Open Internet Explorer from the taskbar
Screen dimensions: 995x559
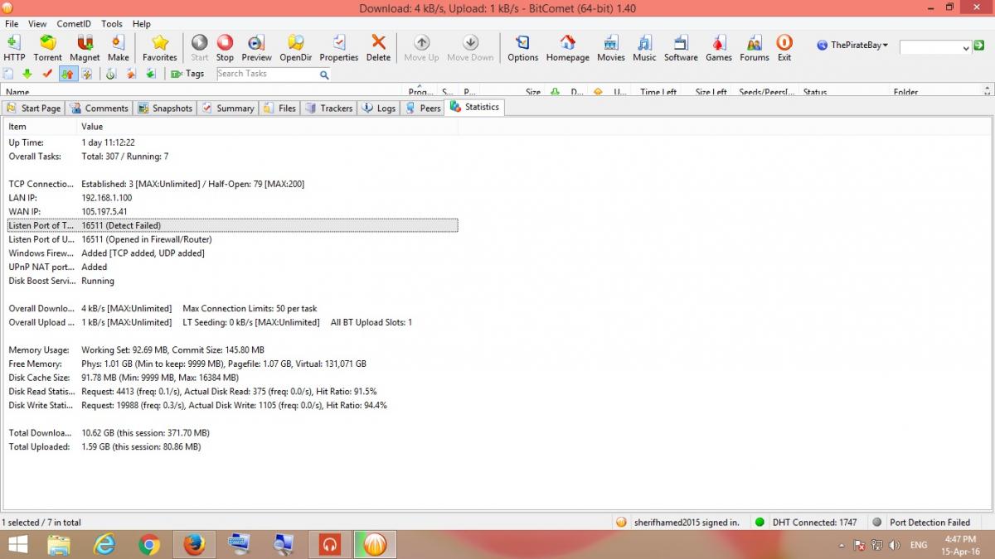(x=104, y=544)
